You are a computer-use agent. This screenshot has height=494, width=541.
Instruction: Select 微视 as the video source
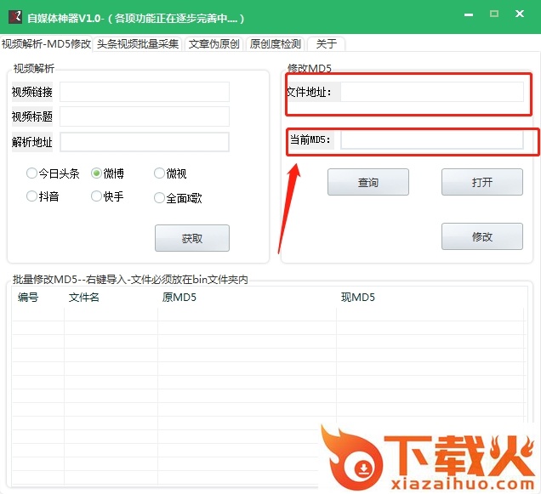coord(159,173)
